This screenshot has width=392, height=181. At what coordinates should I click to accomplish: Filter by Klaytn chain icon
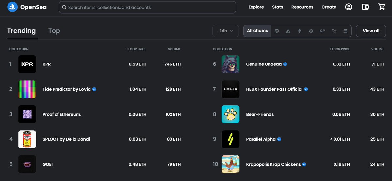pos(311,31)
